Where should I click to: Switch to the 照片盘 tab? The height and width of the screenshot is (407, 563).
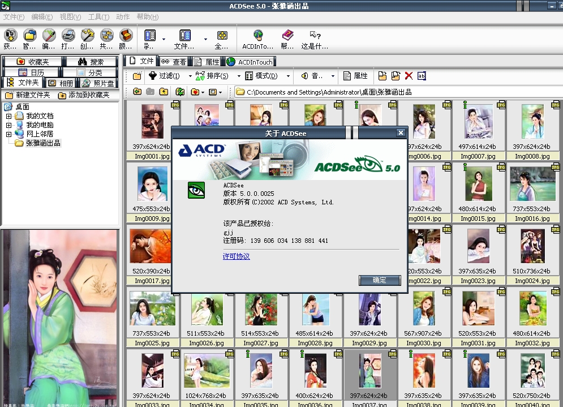point(98,83)
